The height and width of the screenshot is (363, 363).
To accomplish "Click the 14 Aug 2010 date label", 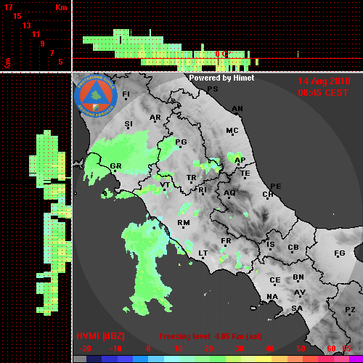I will [x=324, y=81].
